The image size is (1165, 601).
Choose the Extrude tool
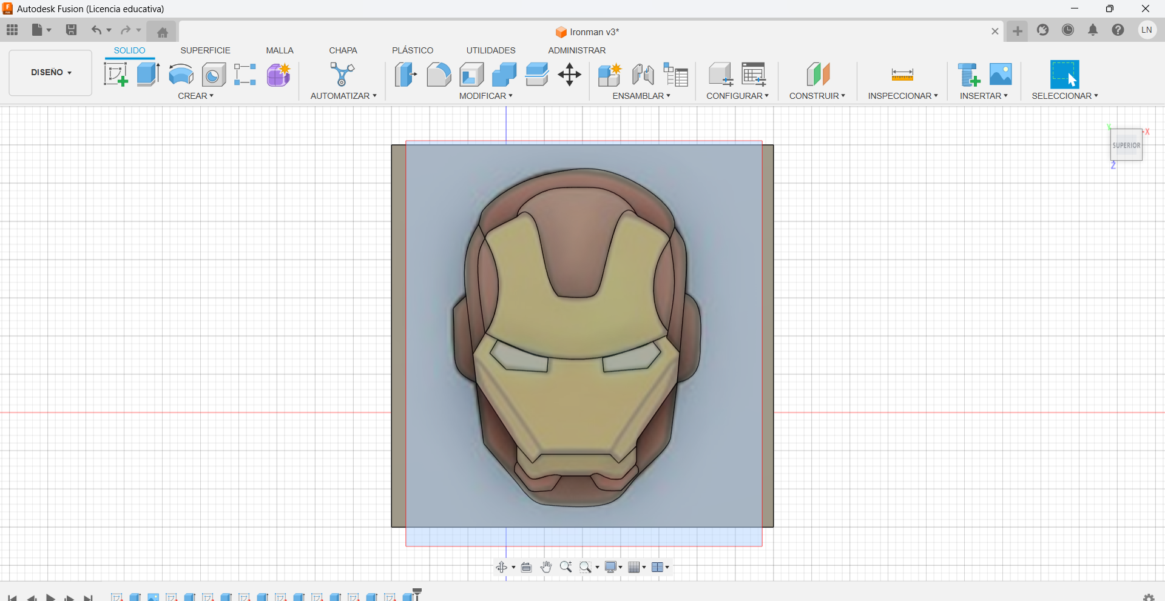(148, 75)
